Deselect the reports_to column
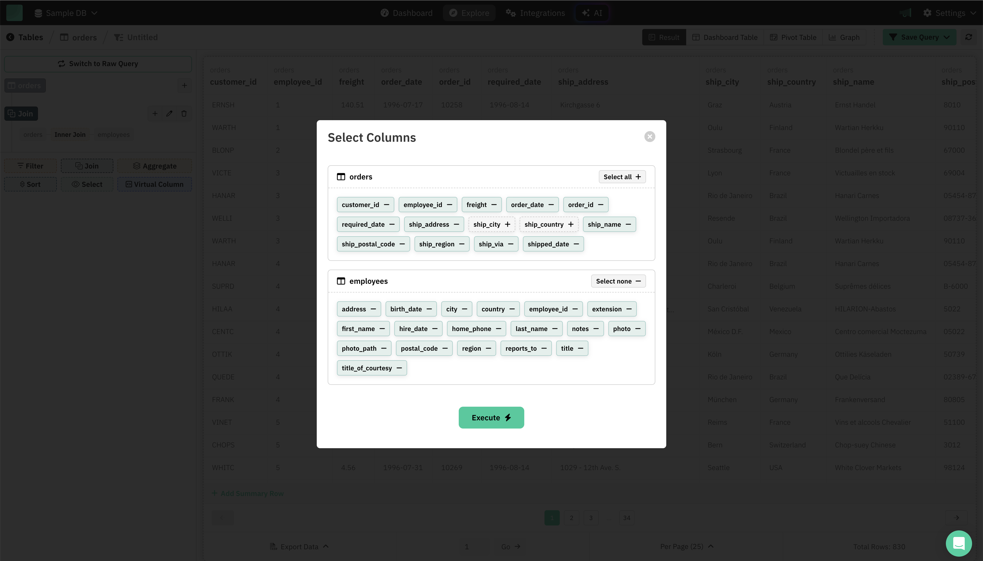 click(526, 348)
